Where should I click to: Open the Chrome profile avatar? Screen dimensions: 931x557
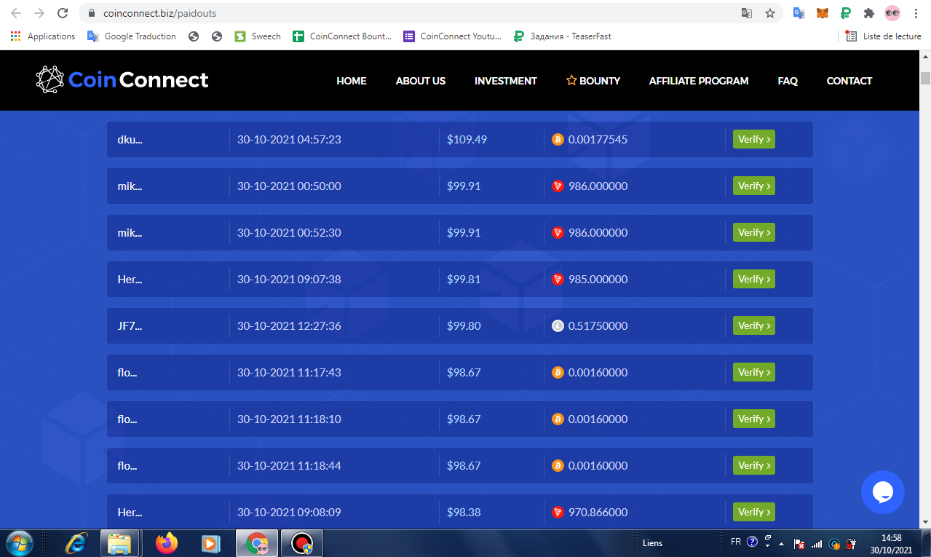tap(892, 13)
